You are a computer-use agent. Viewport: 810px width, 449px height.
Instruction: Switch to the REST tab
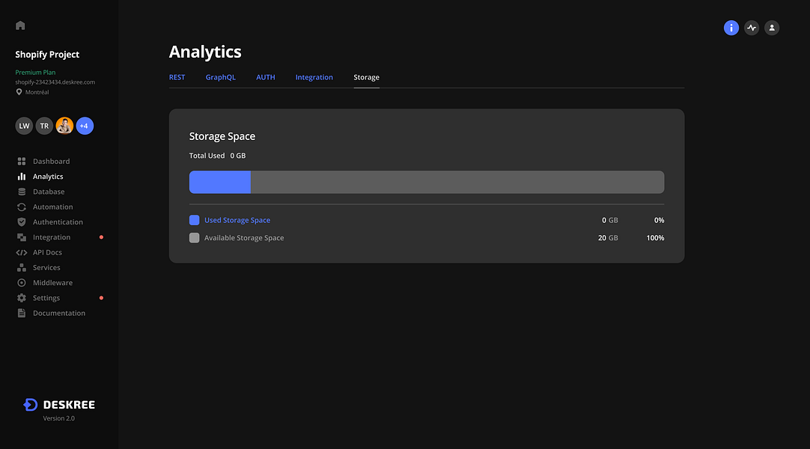click(x=177, y=77)
